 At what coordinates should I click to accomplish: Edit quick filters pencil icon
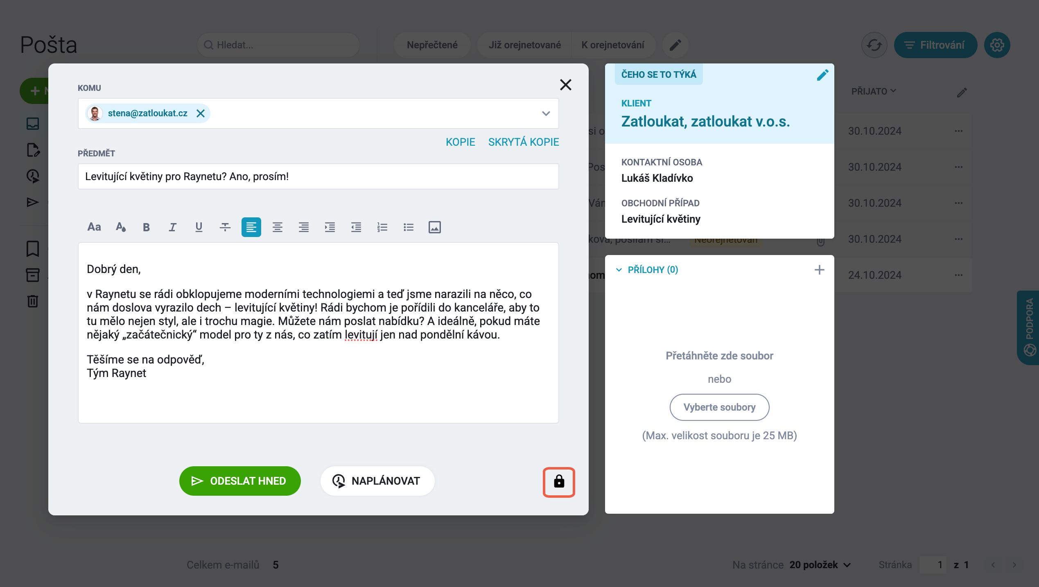pos(675,45)
